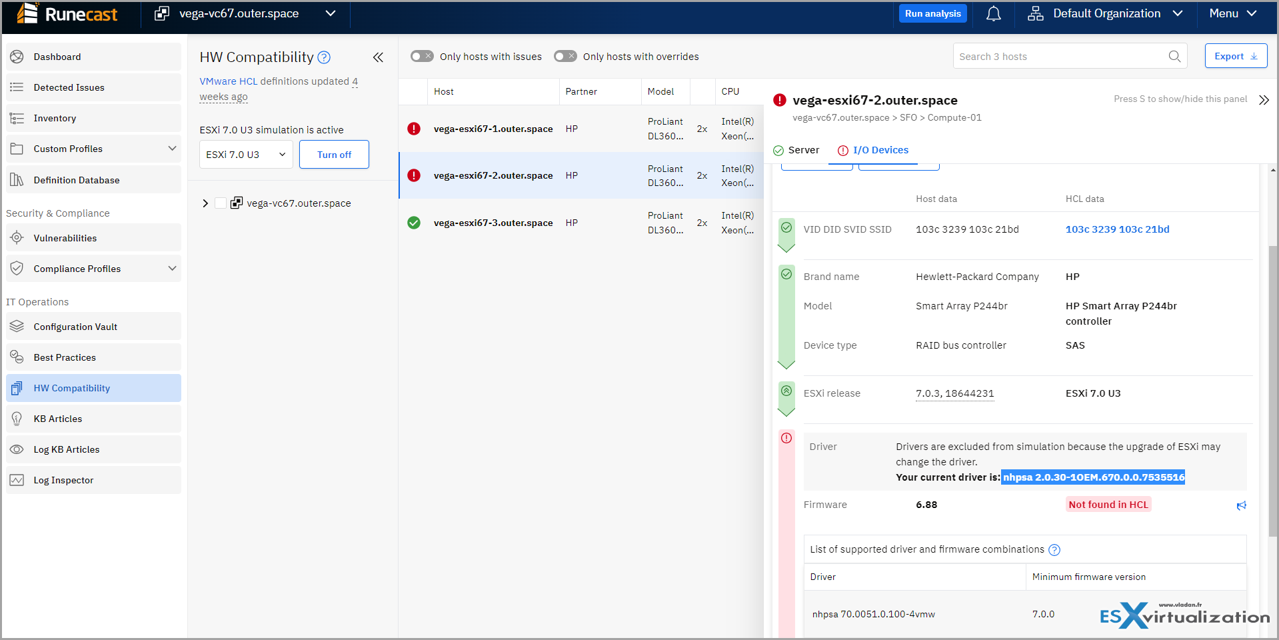Click the Export button
Image resolution: width=1279 pixels, height=640 pixels.
click(1236, 57)
